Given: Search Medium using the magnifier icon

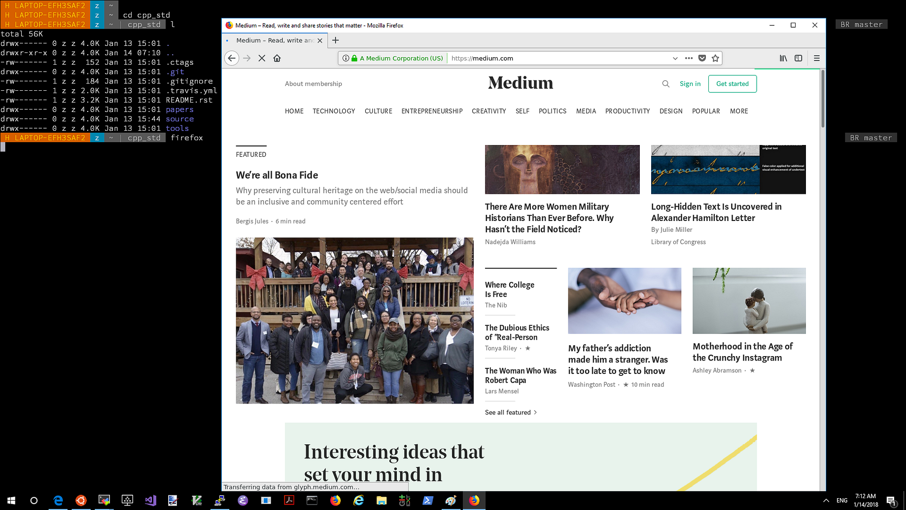Looking at the screenshot, I should point(666,84).
